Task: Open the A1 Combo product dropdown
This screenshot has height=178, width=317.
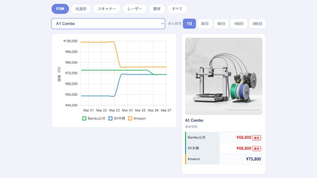Action: (x=108, y=24)
